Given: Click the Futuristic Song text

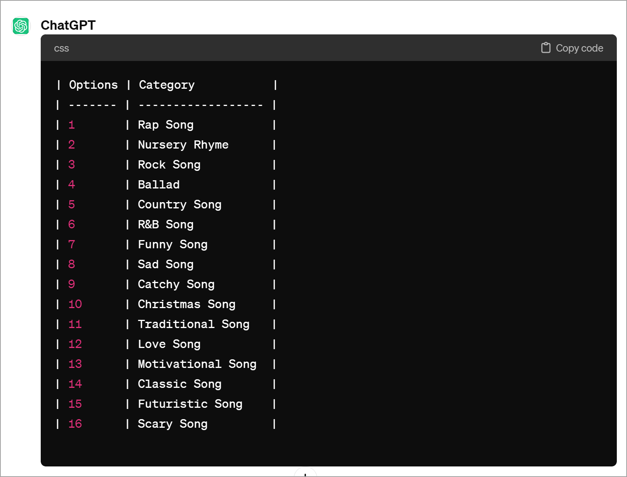Looking at the screenshot, I should (x=190, y=404).
